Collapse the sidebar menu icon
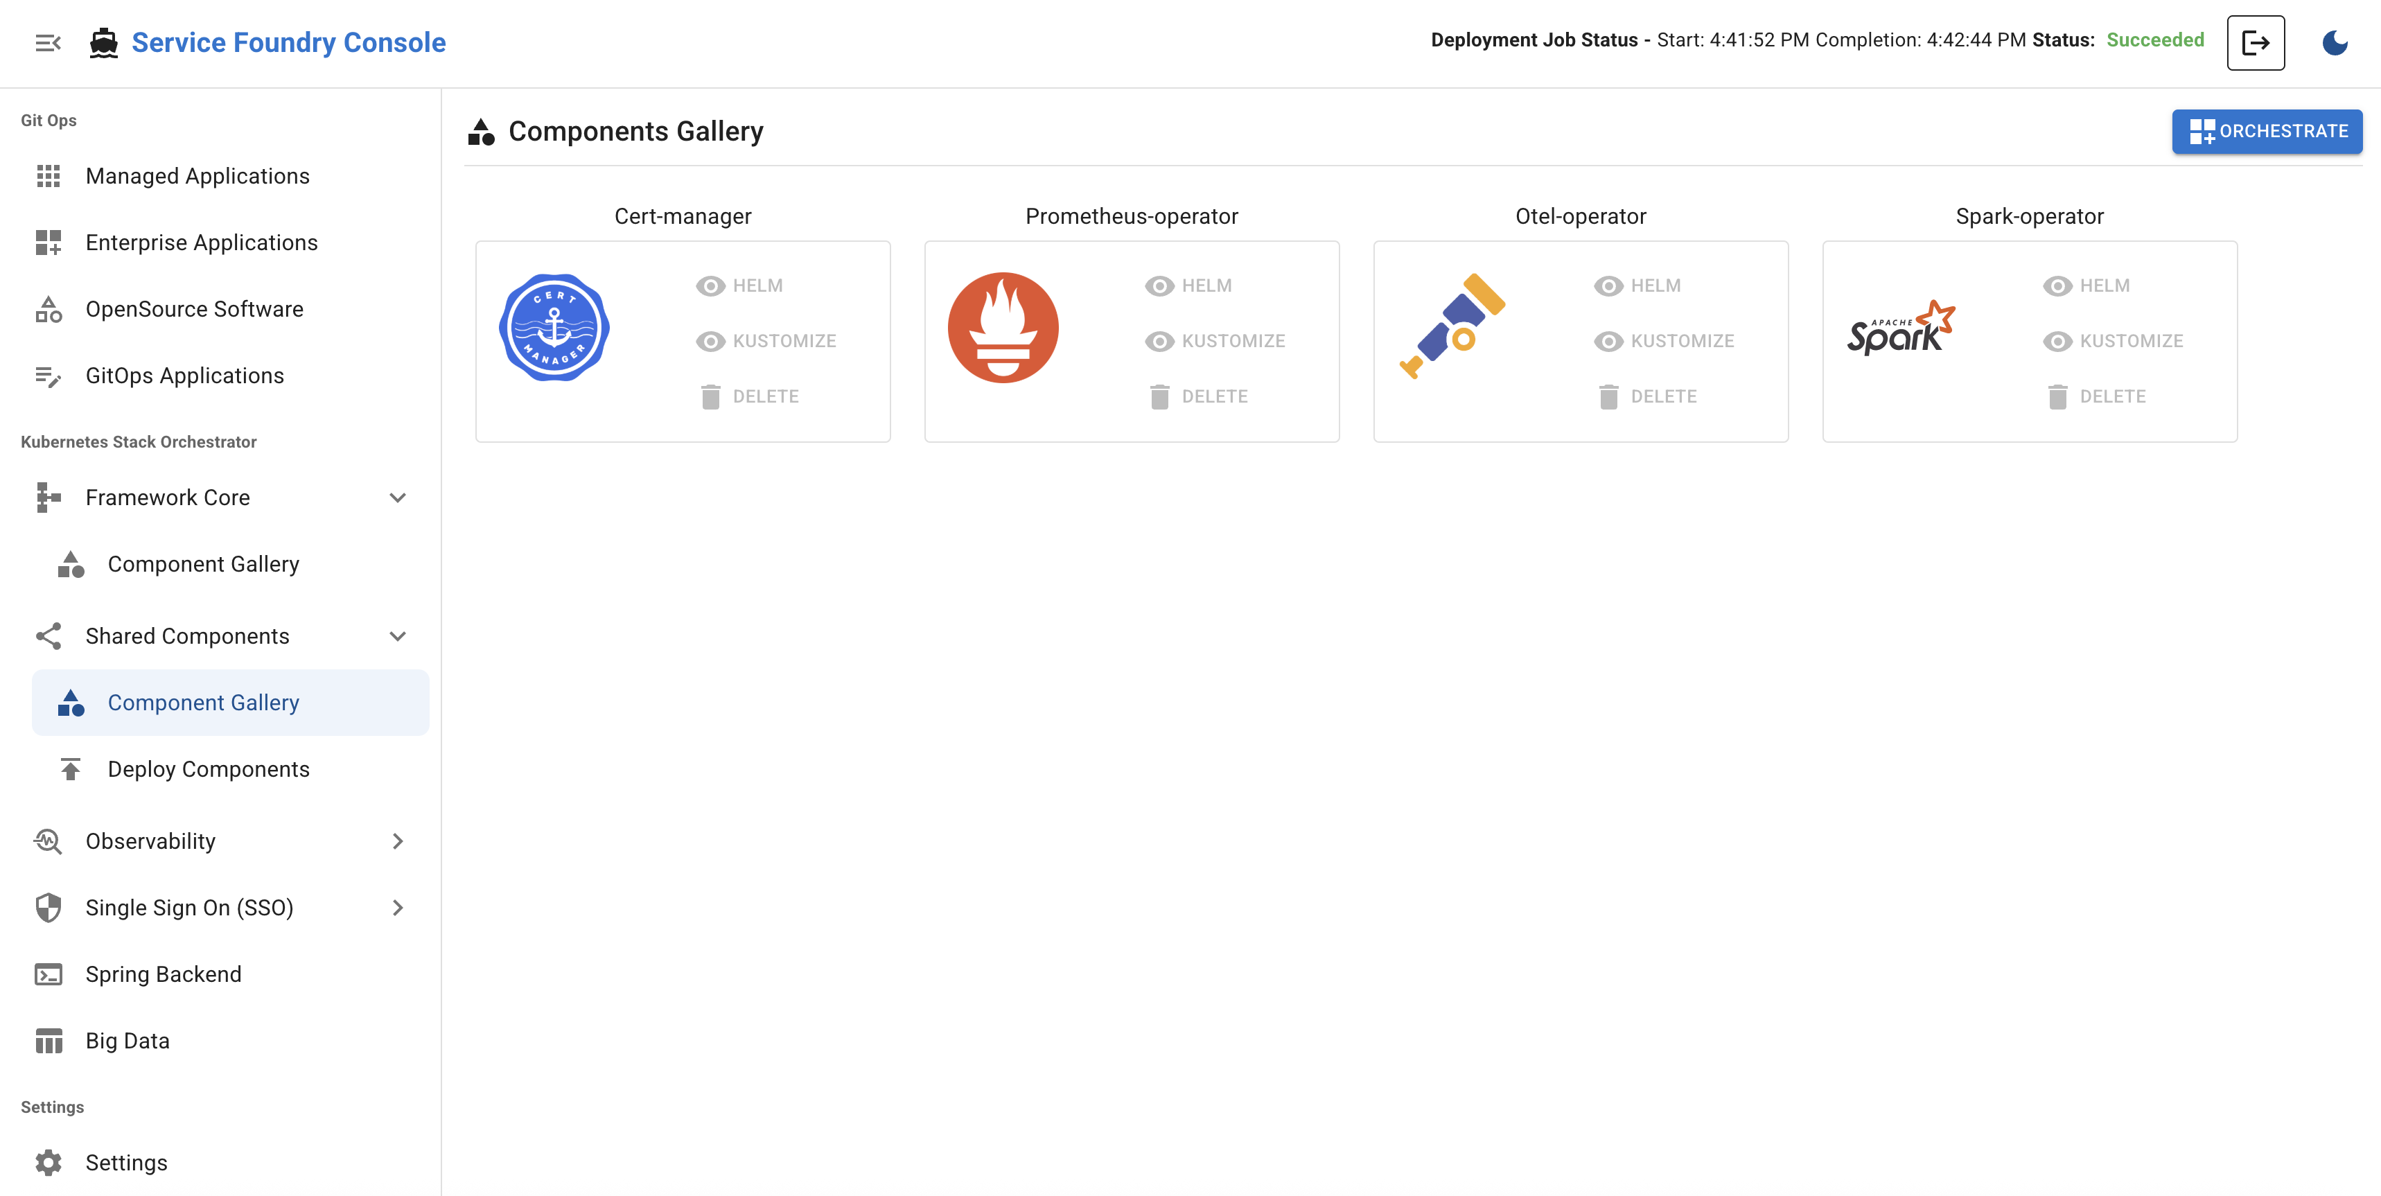The image size is (2381, 1196). click(x=48, y=42)
